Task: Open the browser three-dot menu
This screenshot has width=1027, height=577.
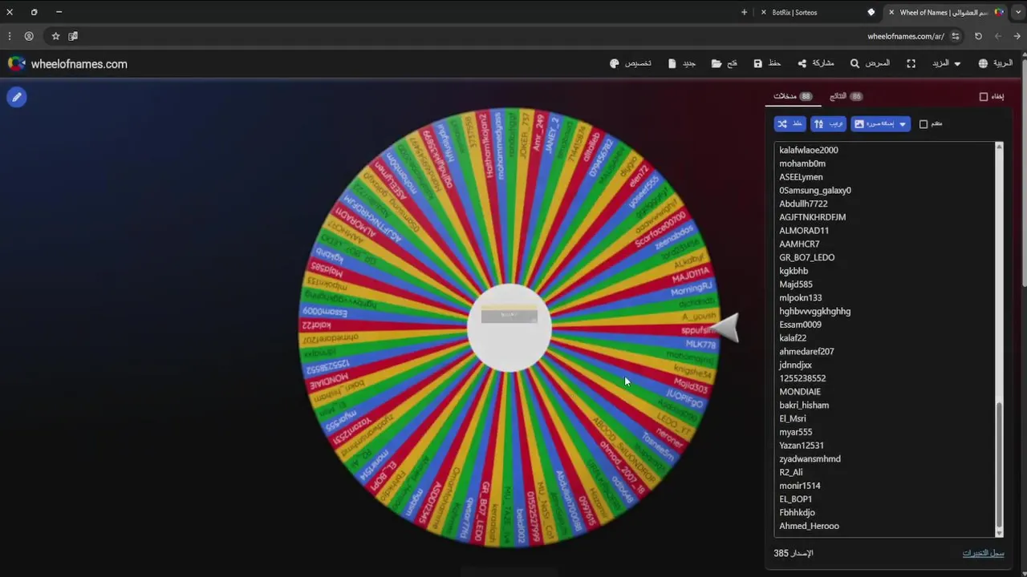Action: pyautogui.click(x=10, y=36)
